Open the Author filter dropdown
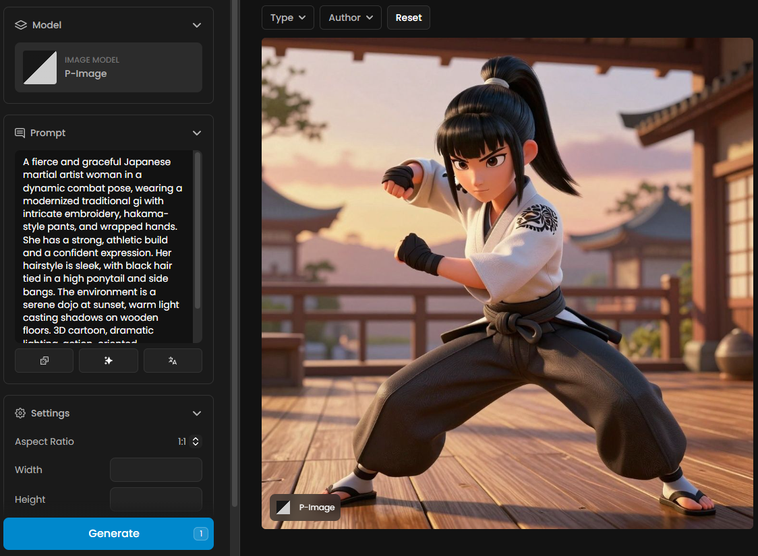The width and height of the screenshot is (758, 556). [350, 18]
